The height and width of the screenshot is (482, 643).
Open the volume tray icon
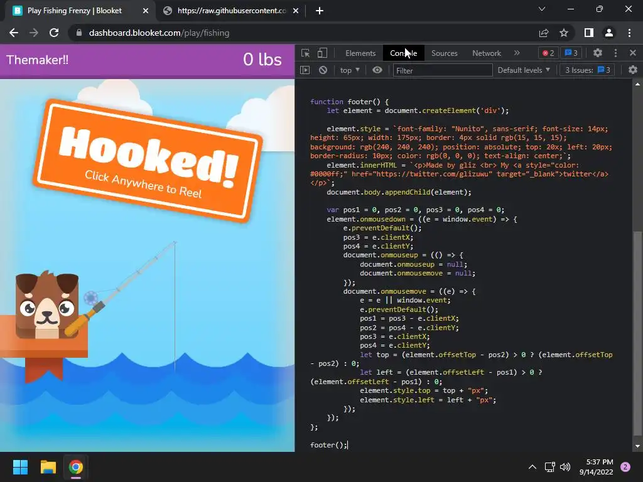pyautogui.click(x=565, y=467)
